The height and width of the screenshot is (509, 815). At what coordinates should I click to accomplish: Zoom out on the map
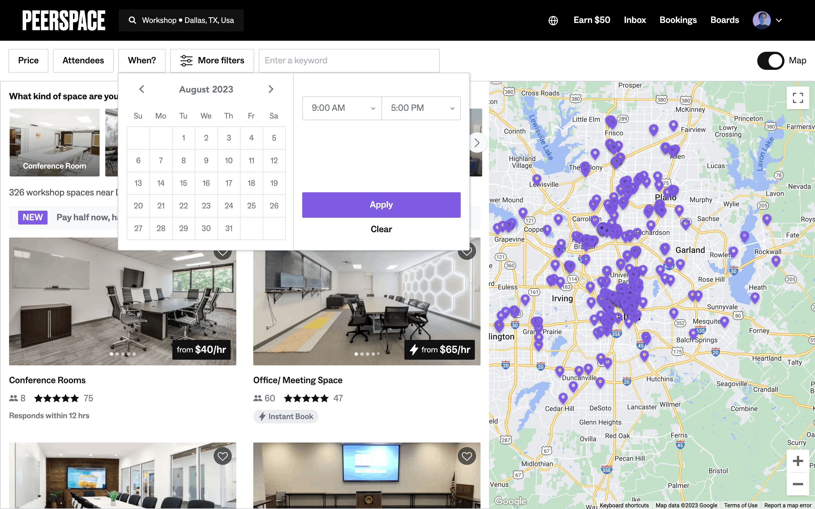tap(798, 484)
